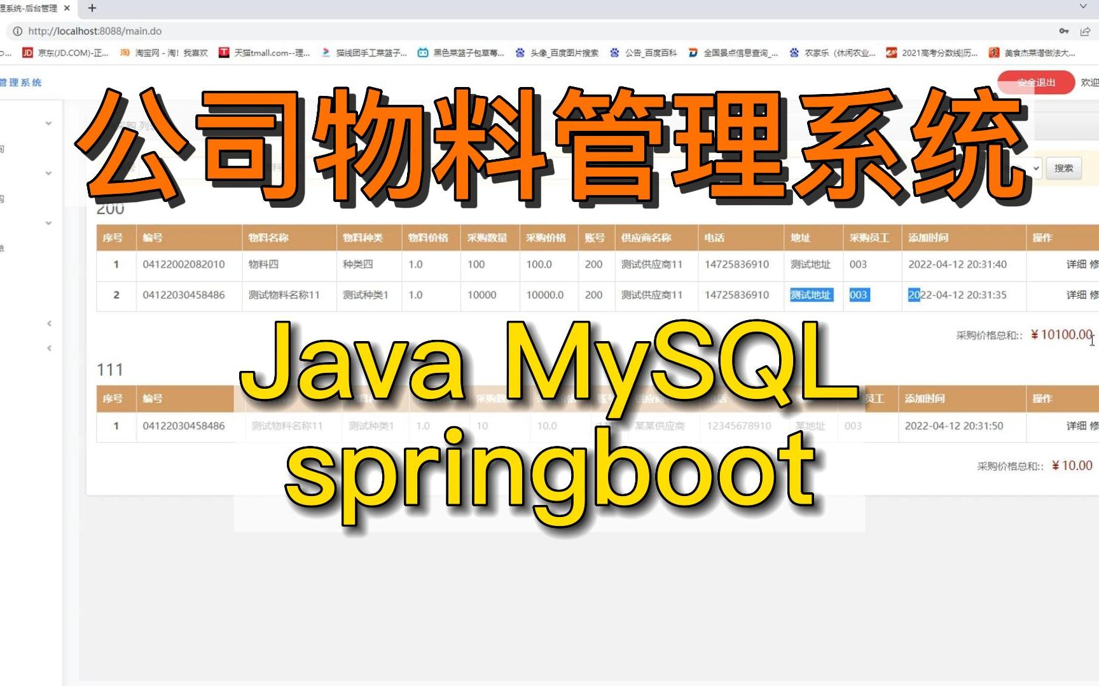
Task: Open a new browser tab
Action: [92, 8]
